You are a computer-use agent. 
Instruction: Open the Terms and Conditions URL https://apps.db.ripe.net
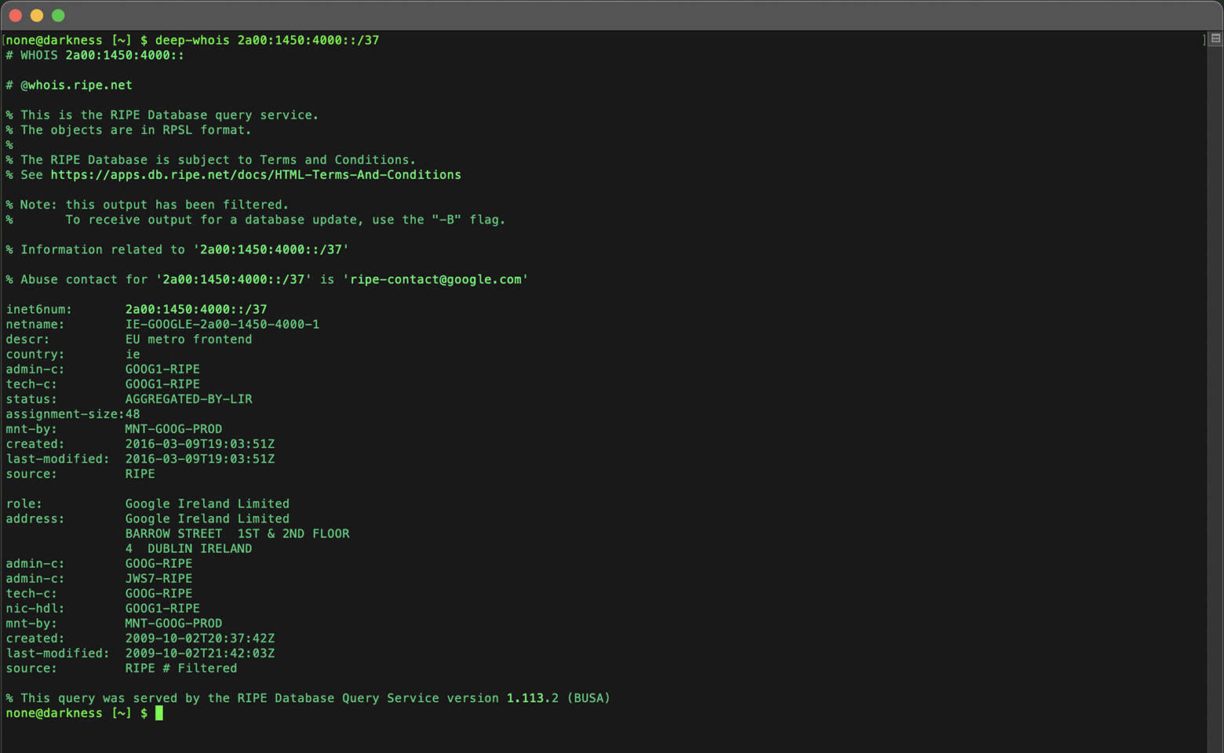255,174
